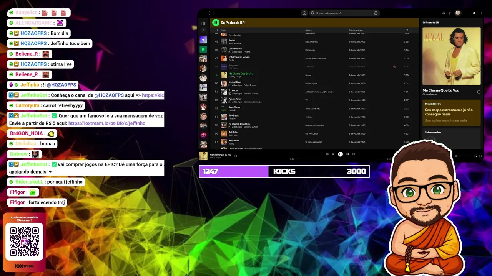This screenshot has width=492, height=276.
Task: Select the song 'Adoleta'
Action: coord(233,132)
